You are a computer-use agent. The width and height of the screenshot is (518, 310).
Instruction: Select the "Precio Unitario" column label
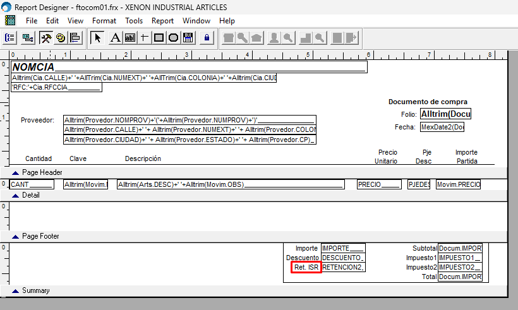[386, 157]
